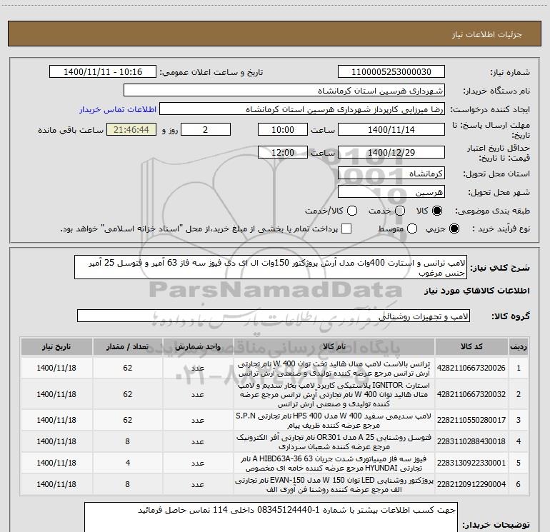The image size is (550, 532).
Task: Click section heading اطلاعات کالاهای مورد نیاز
Action: pyautogui.click(x=477, y=291)
